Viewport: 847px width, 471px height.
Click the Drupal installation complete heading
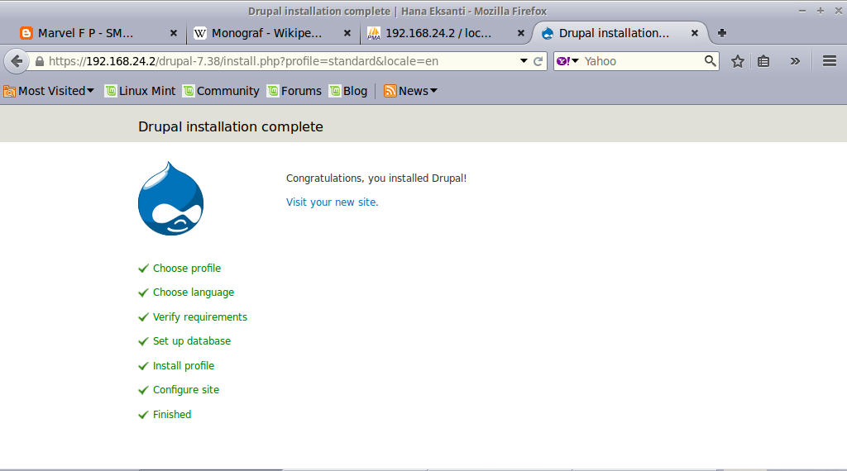[231, 126]
